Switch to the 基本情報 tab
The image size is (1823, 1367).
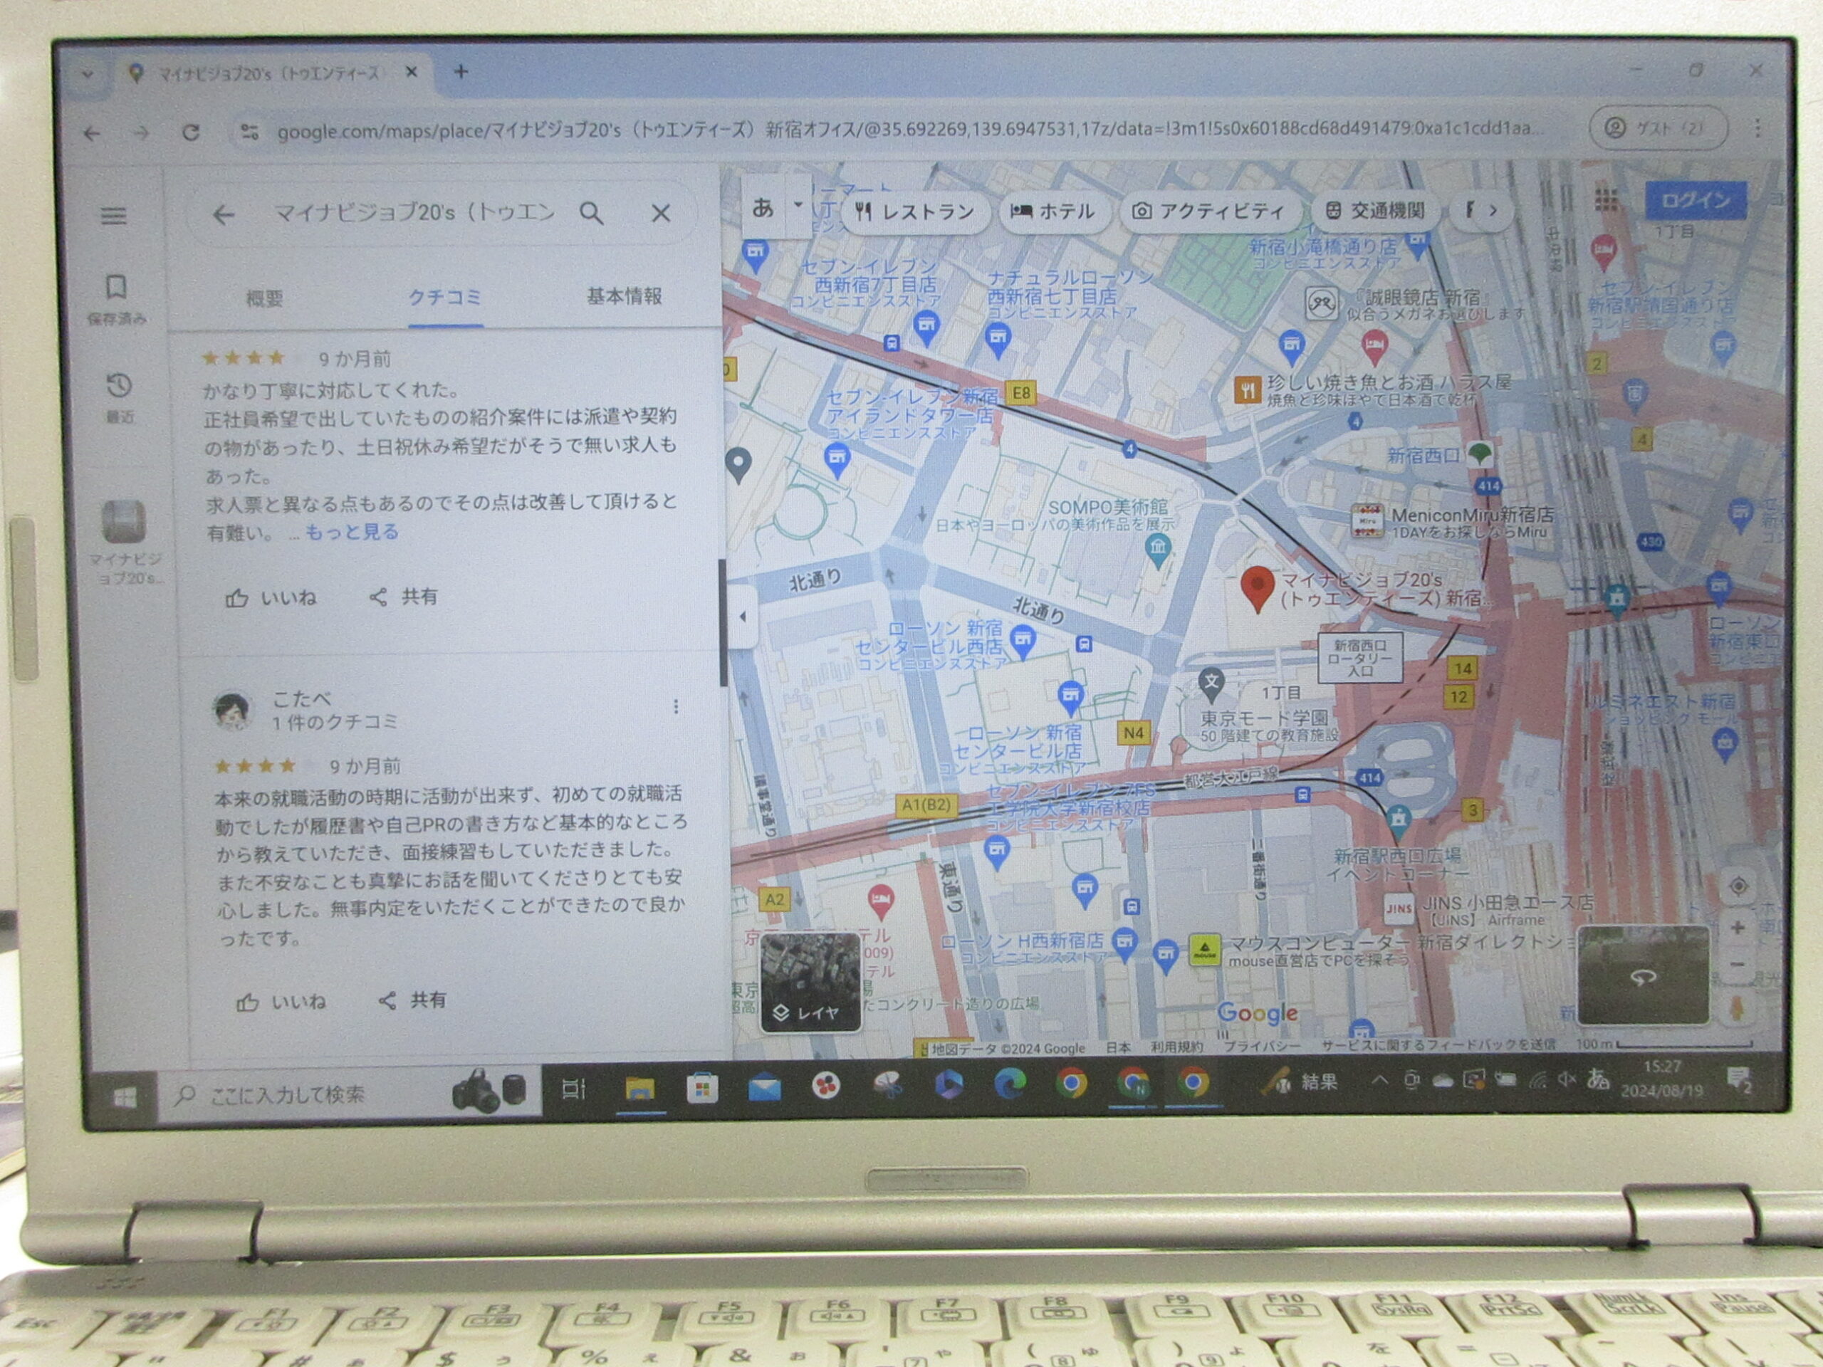624,297
